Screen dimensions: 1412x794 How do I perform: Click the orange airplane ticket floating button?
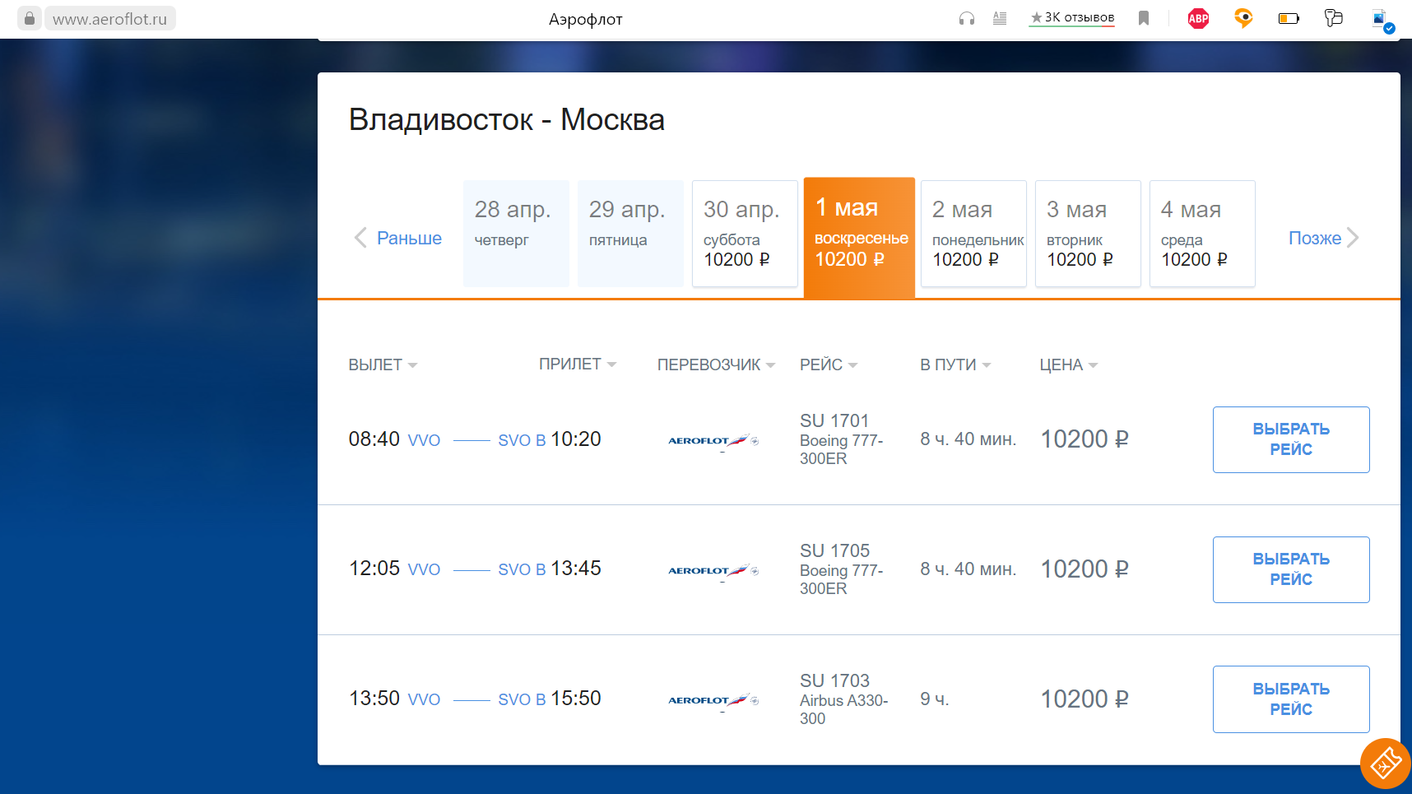tap(1386, 764)
